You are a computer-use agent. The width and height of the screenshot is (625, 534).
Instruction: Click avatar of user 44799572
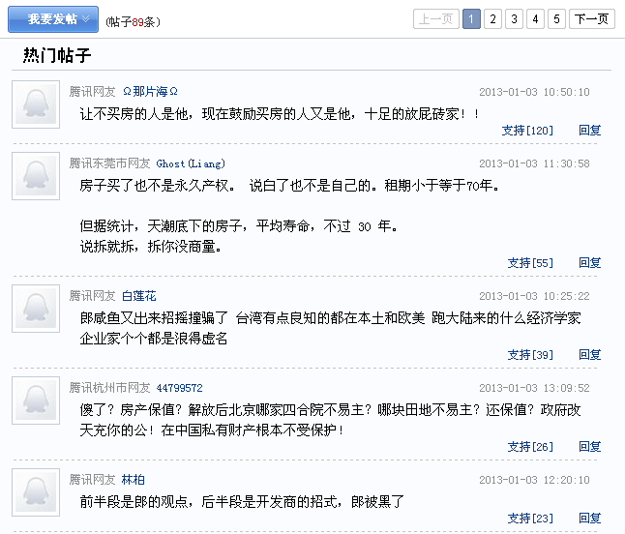tap(36, 400)
